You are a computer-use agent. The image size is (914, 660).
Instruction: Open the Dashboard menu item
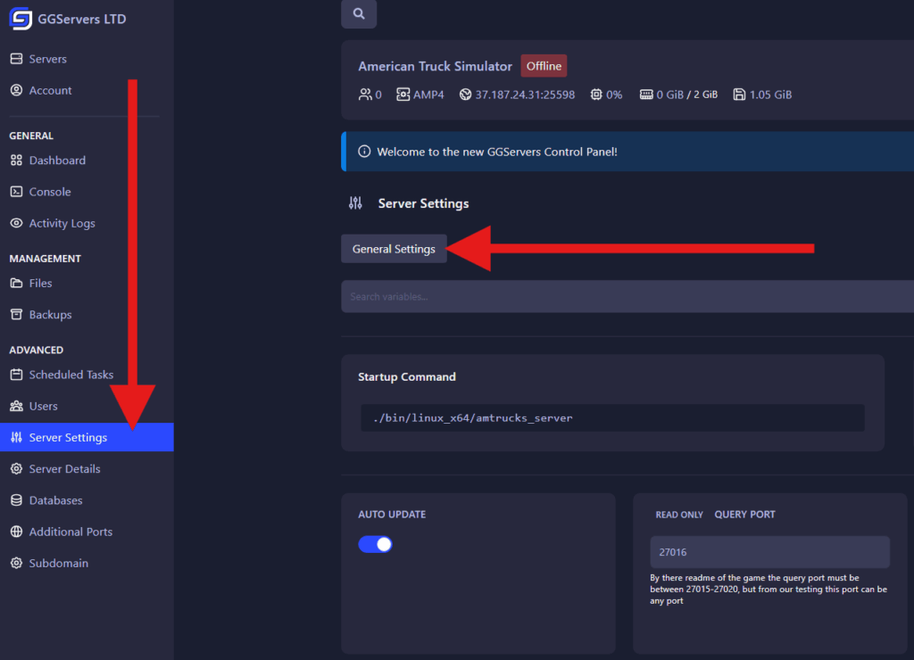(x=57, y=161)
